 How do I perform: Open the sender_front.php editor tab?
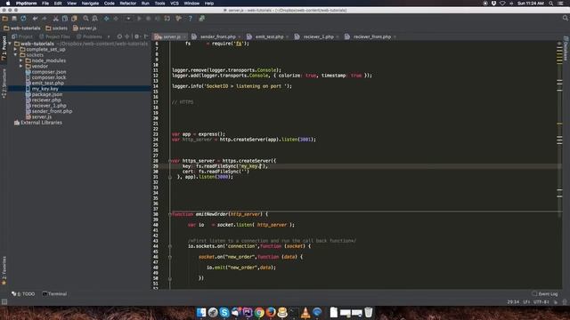point(216,36)
